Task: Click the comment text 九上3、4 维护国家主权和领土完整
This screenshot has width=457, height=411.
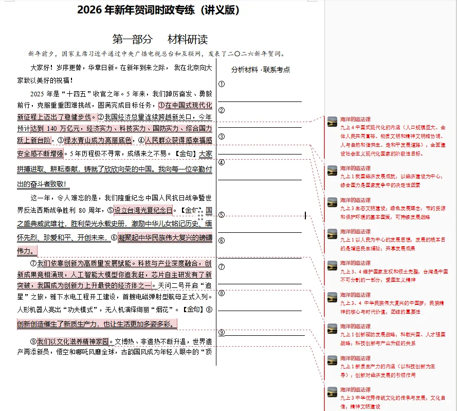Action: (x=394, y=276)
